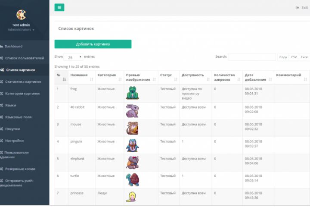Screen dimensions: 310x207
Task: Click the princess preview thumbnail
Action: click(x=131, y=197)
